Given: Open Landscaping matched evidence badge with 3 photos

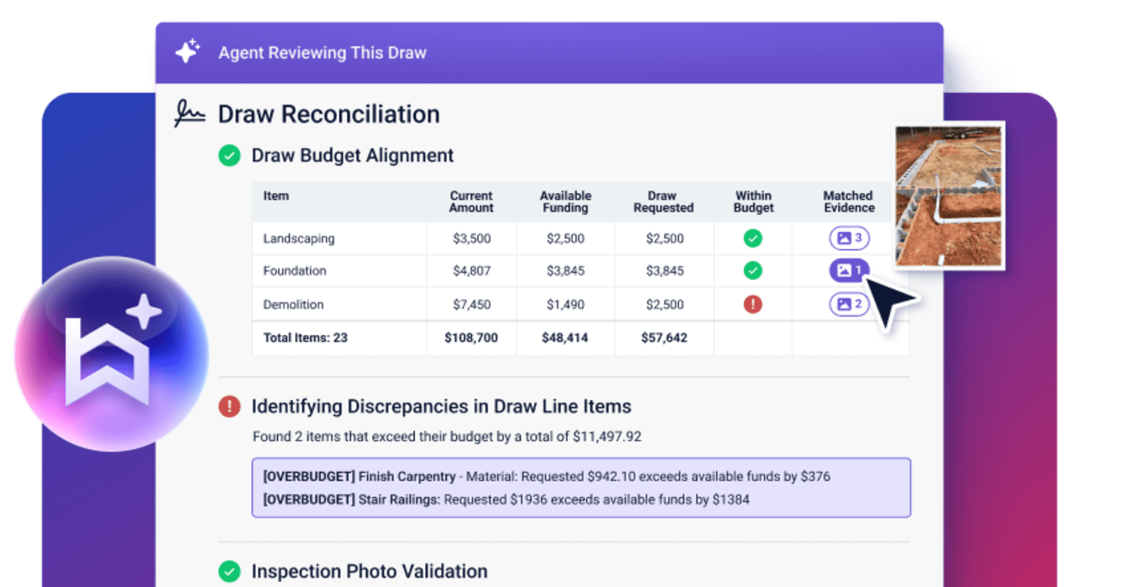Looking at the screenshot, I should [x=849, y=238].
